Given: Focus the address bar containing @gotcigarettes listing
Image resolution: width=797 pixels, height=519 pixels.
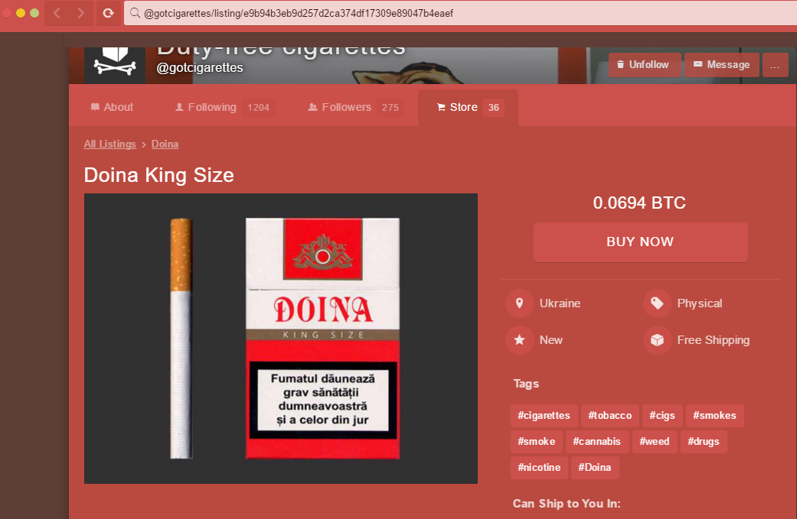Looking at the screenshot, I should click(x=460, y=13).
